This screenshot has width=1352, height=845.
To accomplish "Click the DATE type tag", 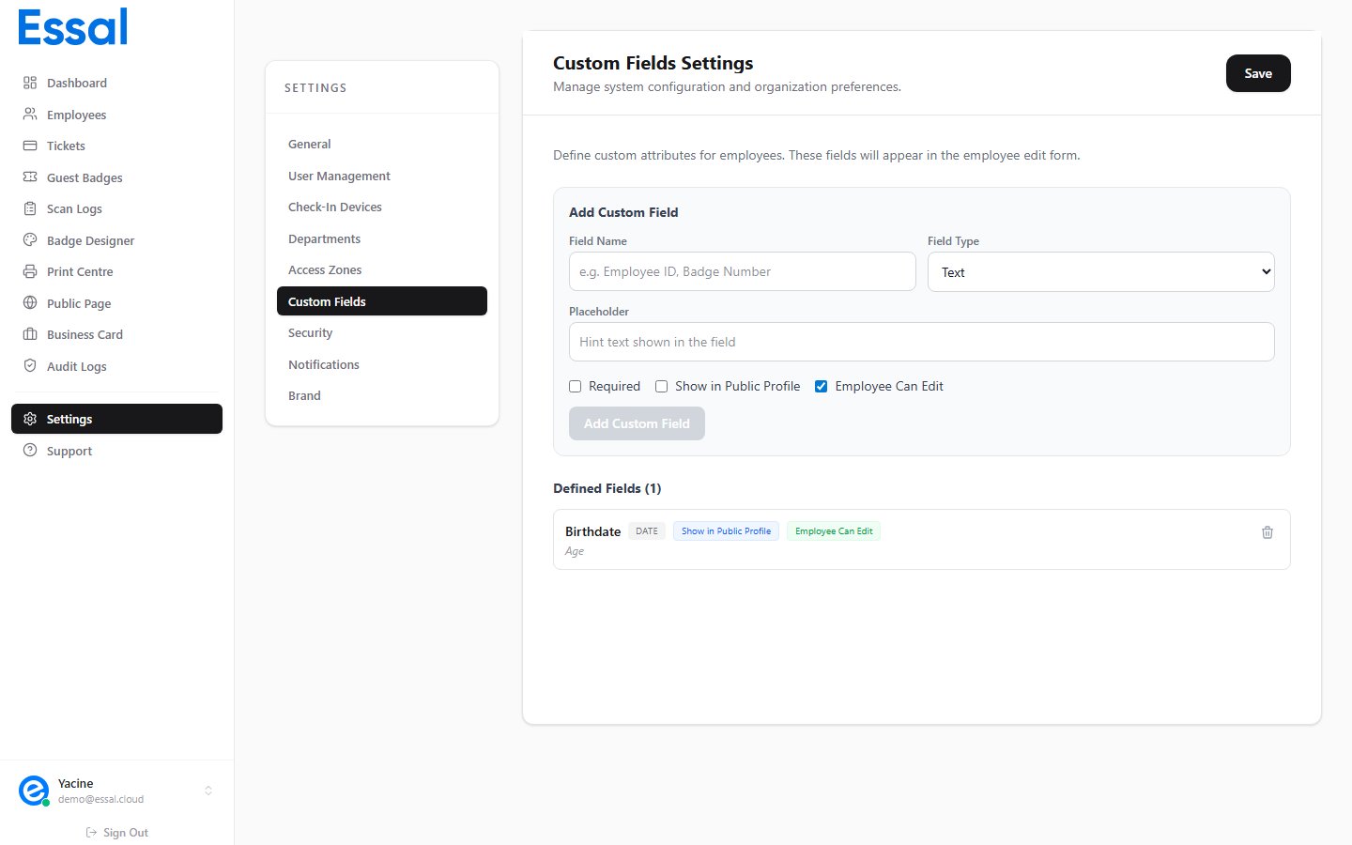I will tap(647, 531).
